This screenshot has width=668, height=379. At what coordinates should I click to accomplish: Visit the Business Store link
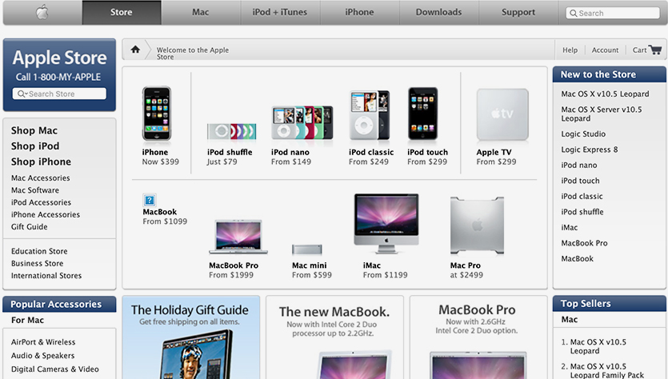coord(37,264)
